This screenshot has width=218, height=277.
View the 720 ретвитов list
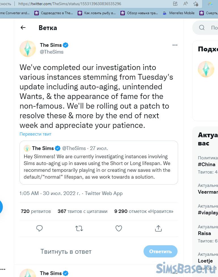pyautogui.click(x=36, y=211)
